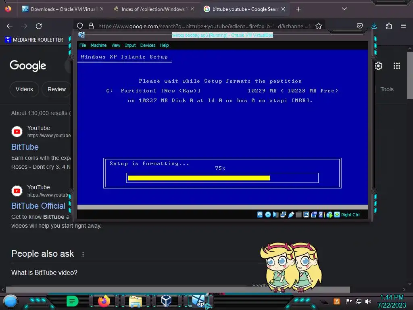Open VirtualBox Manager from the taskbar
The image size is (413, 310).
tap(166, 300)
